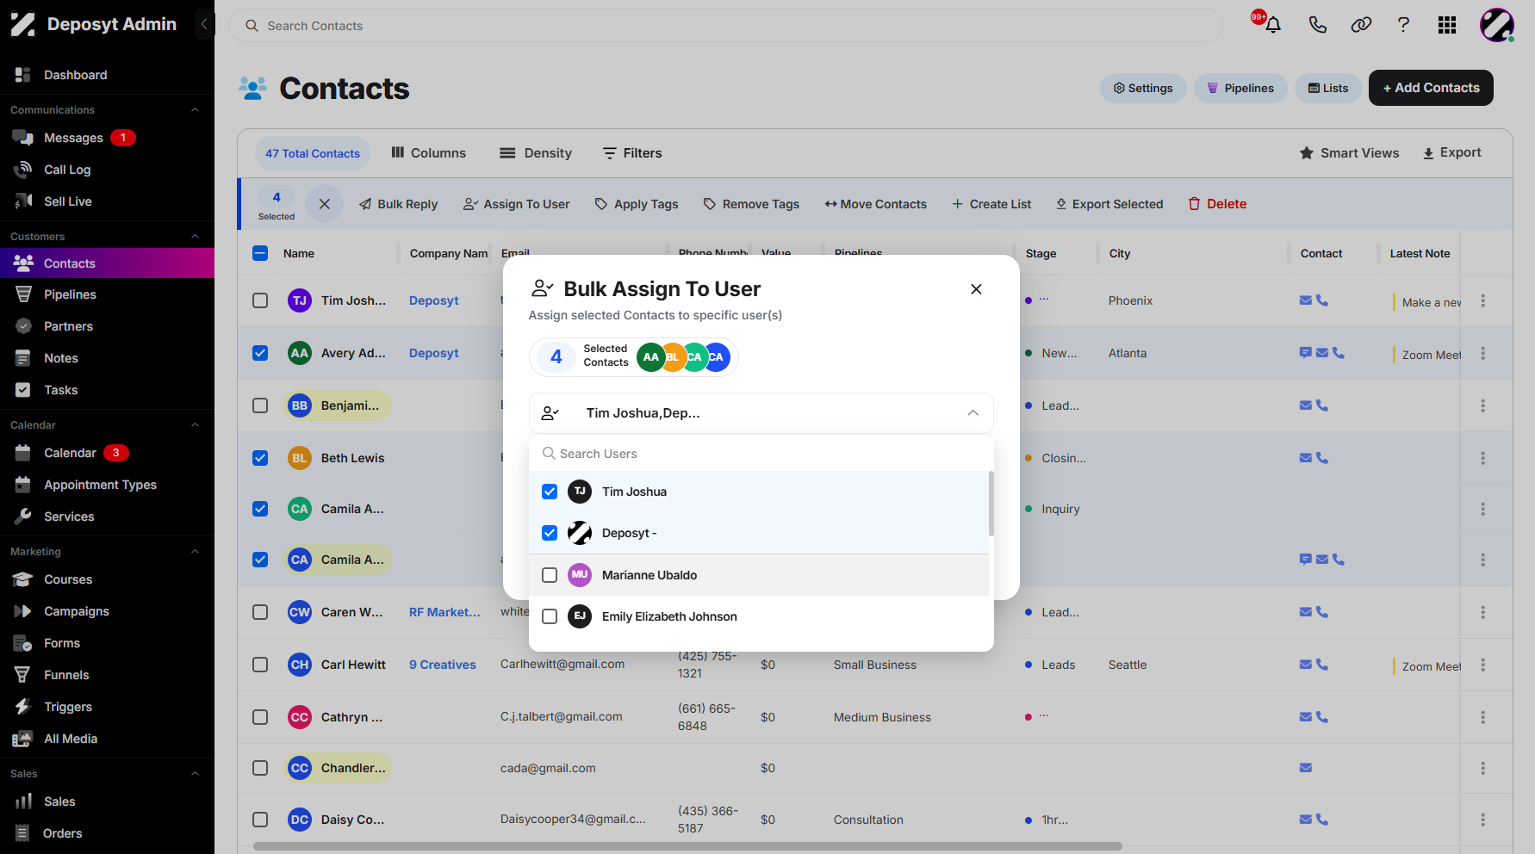Collapse the Customers sidebar section
The height and width of the screenshot is (854, 1535).
point(195,237)
